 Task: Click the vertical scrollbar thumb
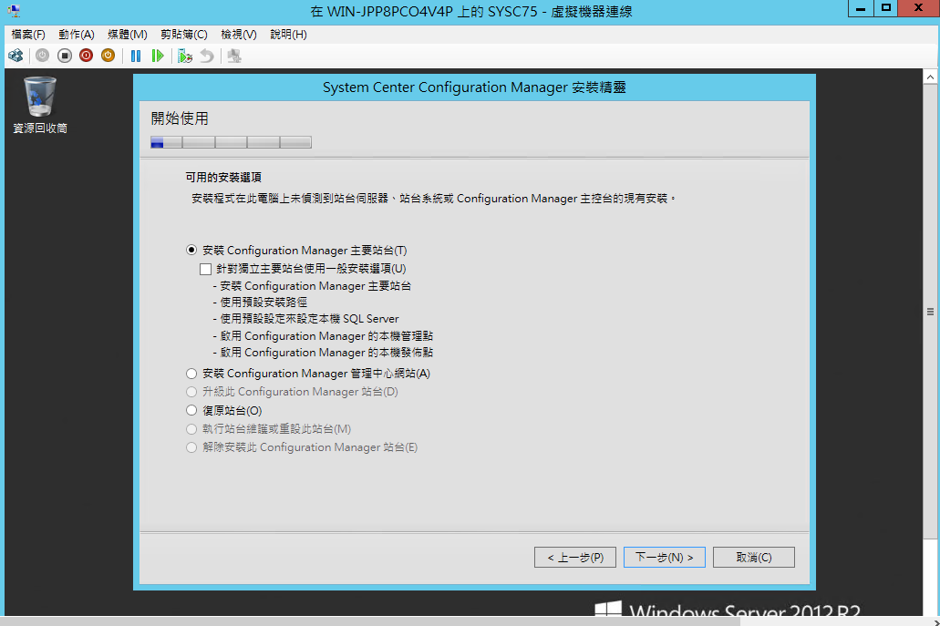(930, 312)
